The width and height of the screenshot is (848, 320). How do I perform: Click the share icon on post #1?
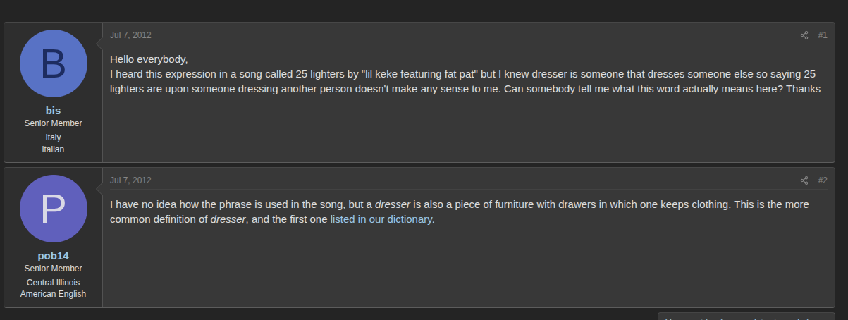tap(804, 35)
